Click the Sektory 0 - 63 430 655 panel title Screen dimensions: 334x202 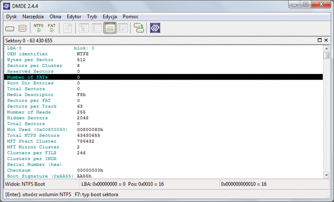click(29, 40)
